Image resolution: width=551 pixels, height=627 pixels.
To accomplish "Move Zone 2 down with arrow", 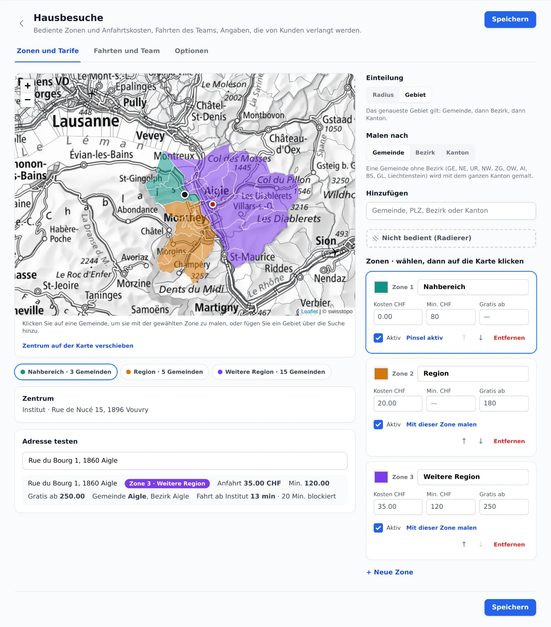I will point(481,441).
